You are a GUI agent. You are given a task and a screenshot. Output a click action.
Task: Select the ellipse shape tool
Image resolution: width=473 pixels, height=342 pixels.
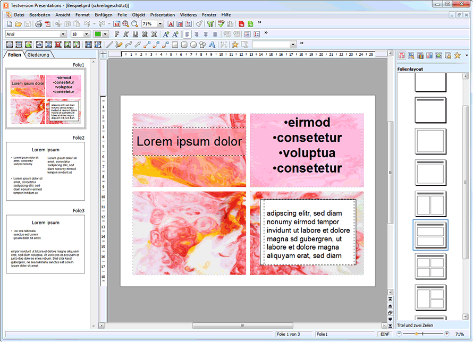pyautogui.click(x=193, y=45)
